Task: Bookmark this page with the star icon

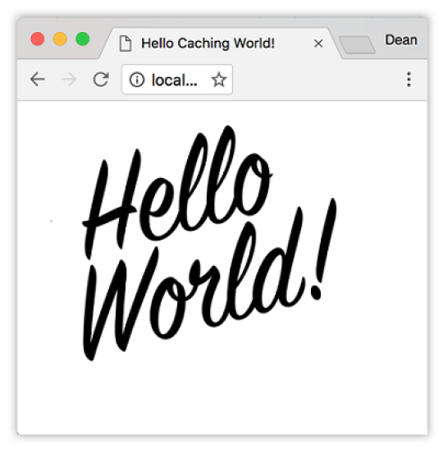Action: click(x=219, y=80)
